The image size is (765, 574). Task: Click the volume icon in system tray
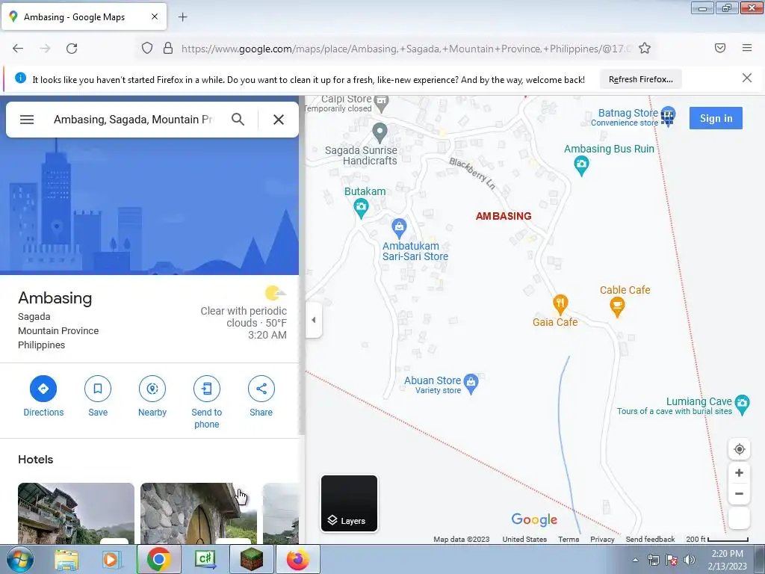(x=690, y=560)
